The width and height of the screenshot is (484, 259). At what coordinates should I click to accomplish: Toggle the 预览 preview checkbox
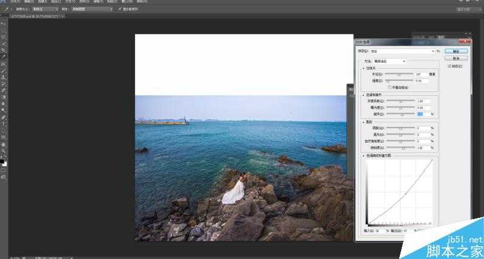(x=449, y=66)
